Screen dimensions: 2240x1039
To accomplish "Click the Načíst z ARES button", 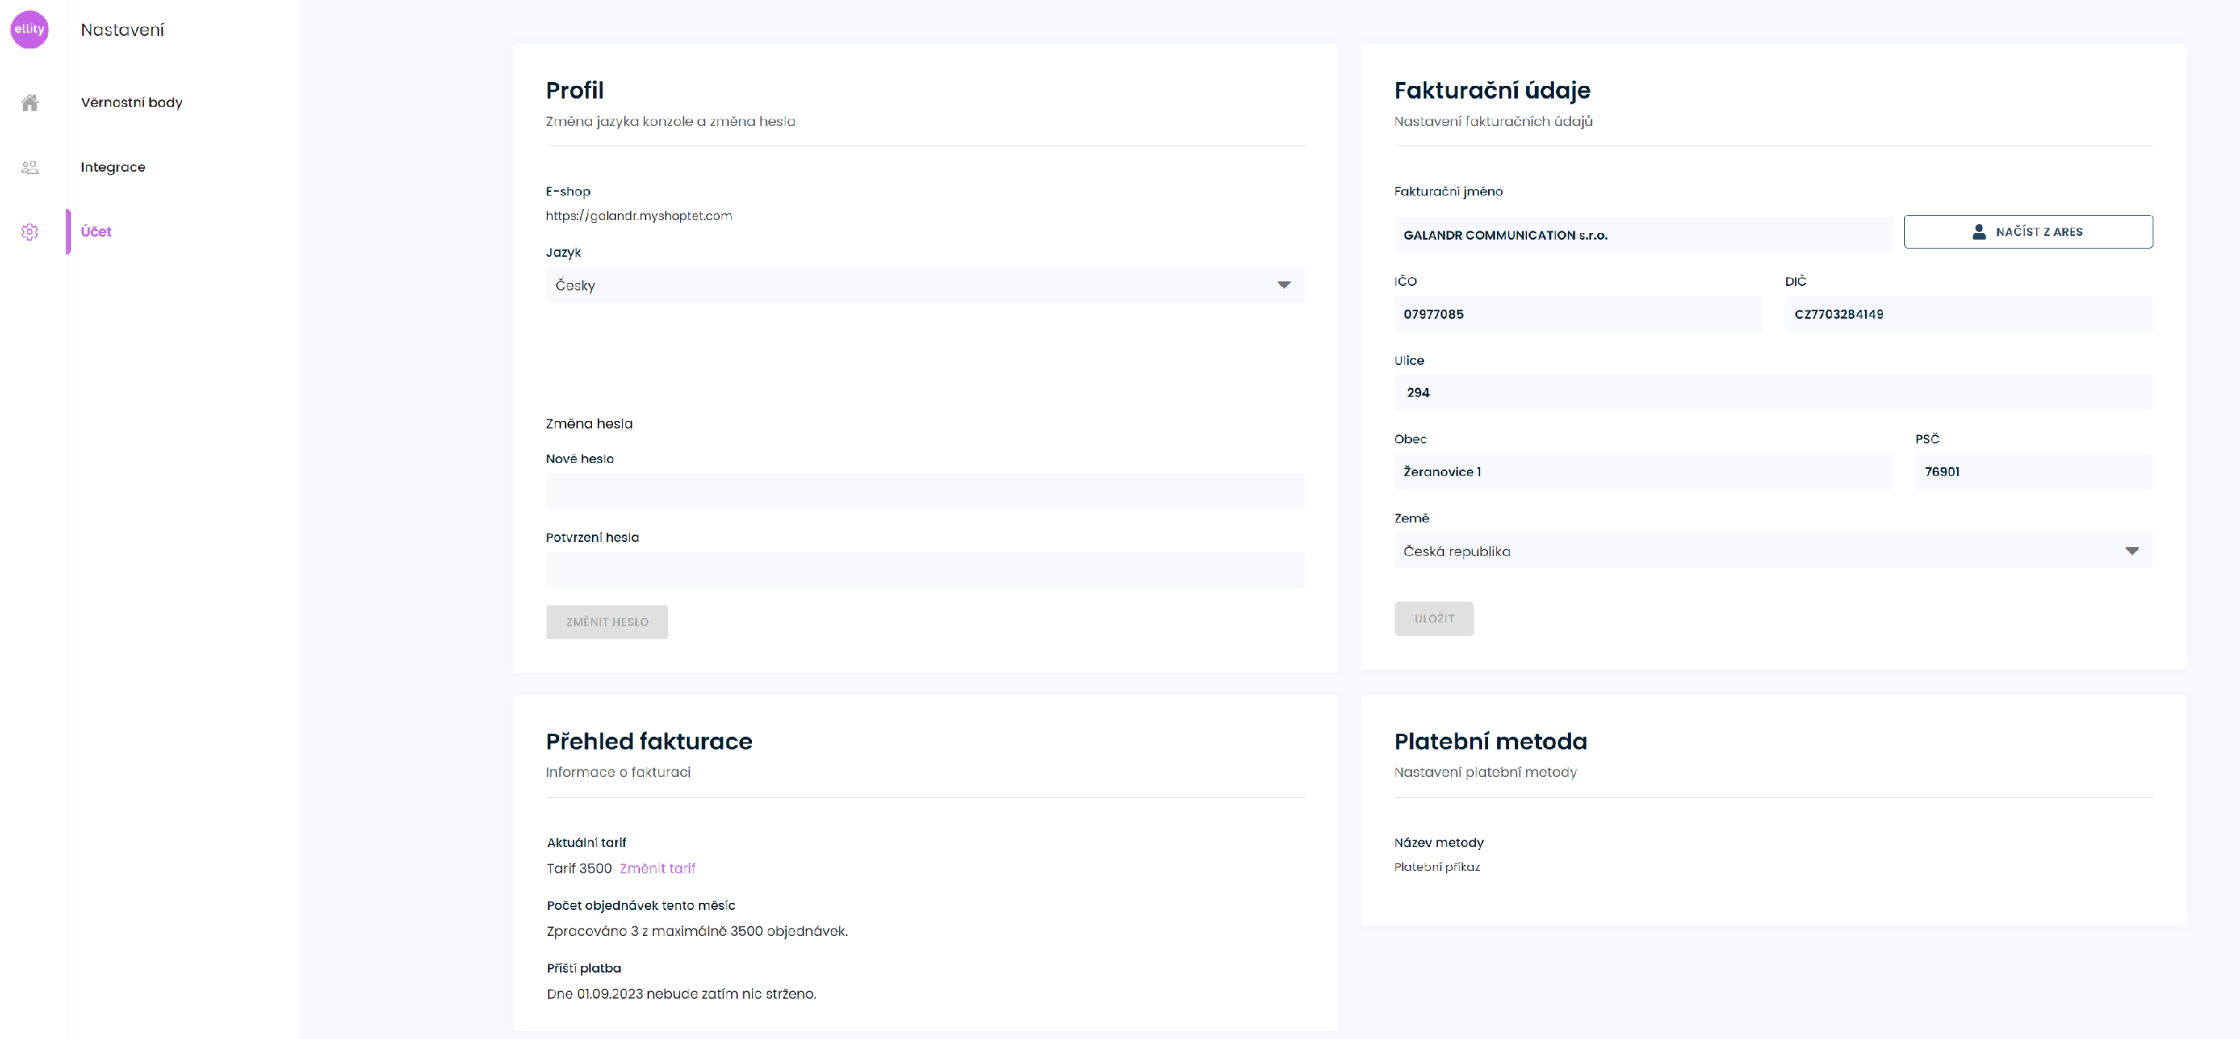I will point(2027,232).
